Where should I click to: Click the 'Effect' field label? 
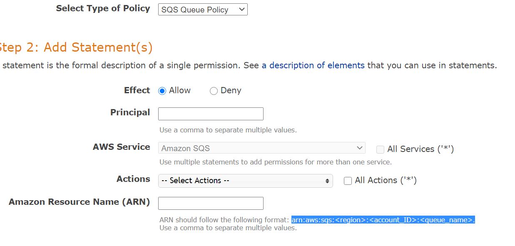coord(137,90)
